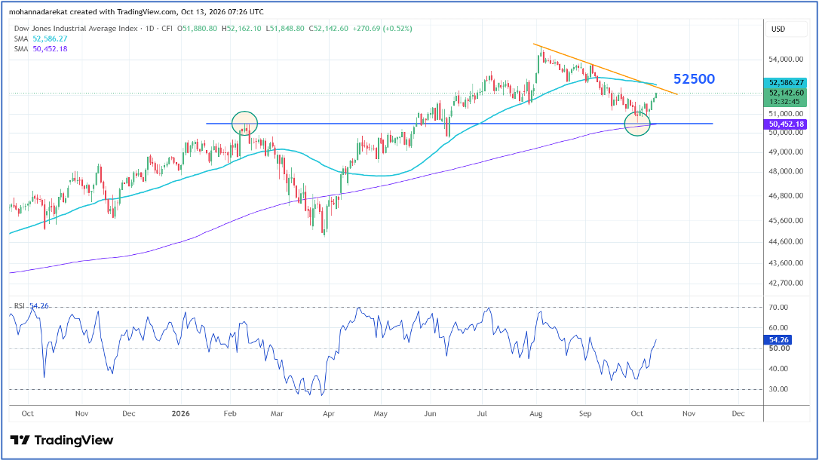Viewport: 819px width, 460px height.
Task: Click the Sep label on time axis
Action: point(585,413)
